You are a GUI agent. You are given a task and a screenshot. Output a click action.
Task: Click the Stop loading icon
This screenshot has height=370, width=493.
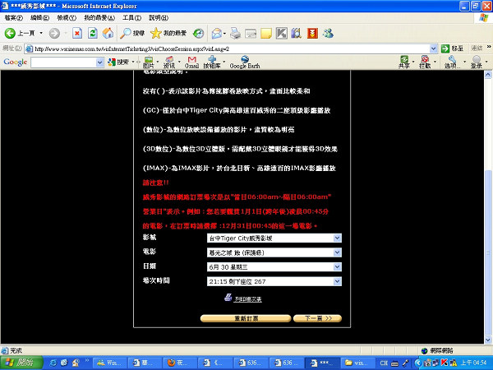tap(77, 33)
